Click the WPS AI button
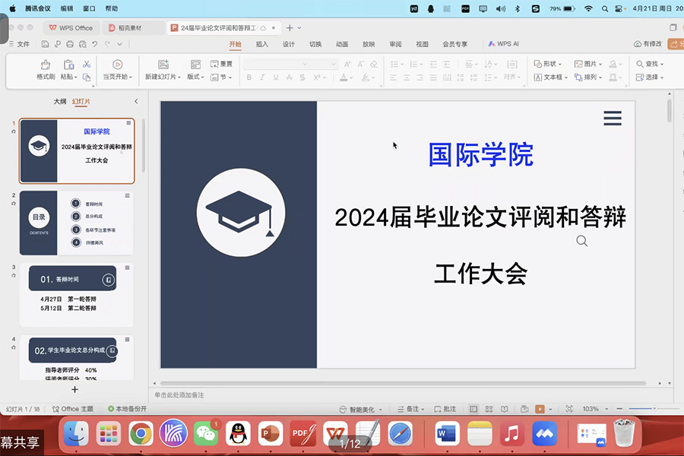The height and width of the screenshot is (456, 684). [x=504, y=44]
